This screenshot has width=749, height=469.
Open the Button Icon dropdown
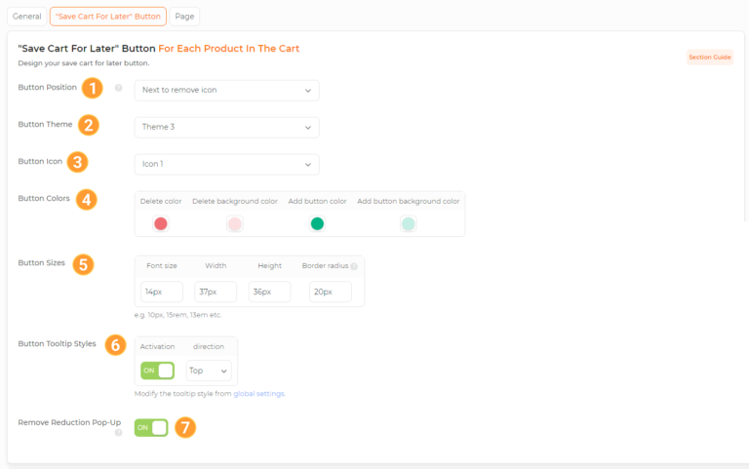(x=227, y=164)
